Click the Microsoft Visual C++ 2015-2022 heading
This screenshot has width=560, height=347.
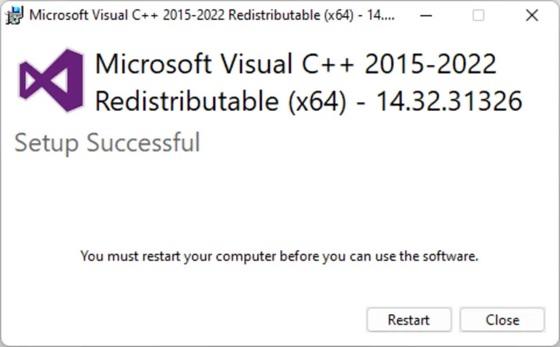coord(296,64)
